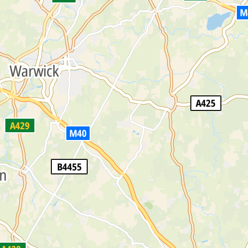
Task: Click the blue M40 shield near B4455
Action: tap(78, 133)
